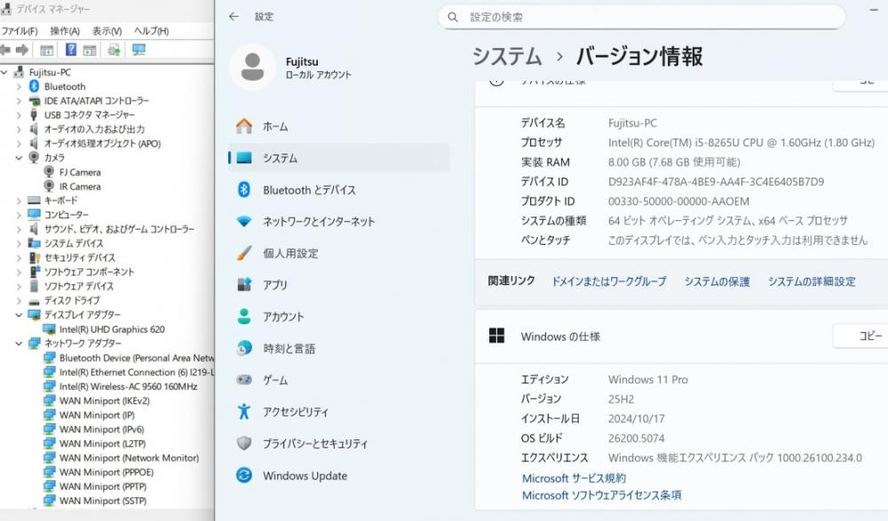Click the Intel(R) Wireless-AC 9560 adapter icon
This screenshot has height=521, width=888.
point(49,386)
